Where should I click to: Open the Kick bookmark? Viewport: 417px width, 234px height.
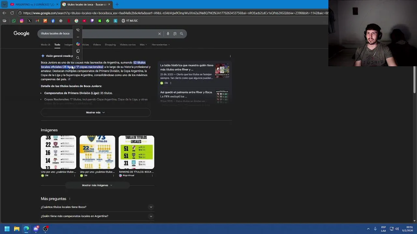(x=100, y=21)
